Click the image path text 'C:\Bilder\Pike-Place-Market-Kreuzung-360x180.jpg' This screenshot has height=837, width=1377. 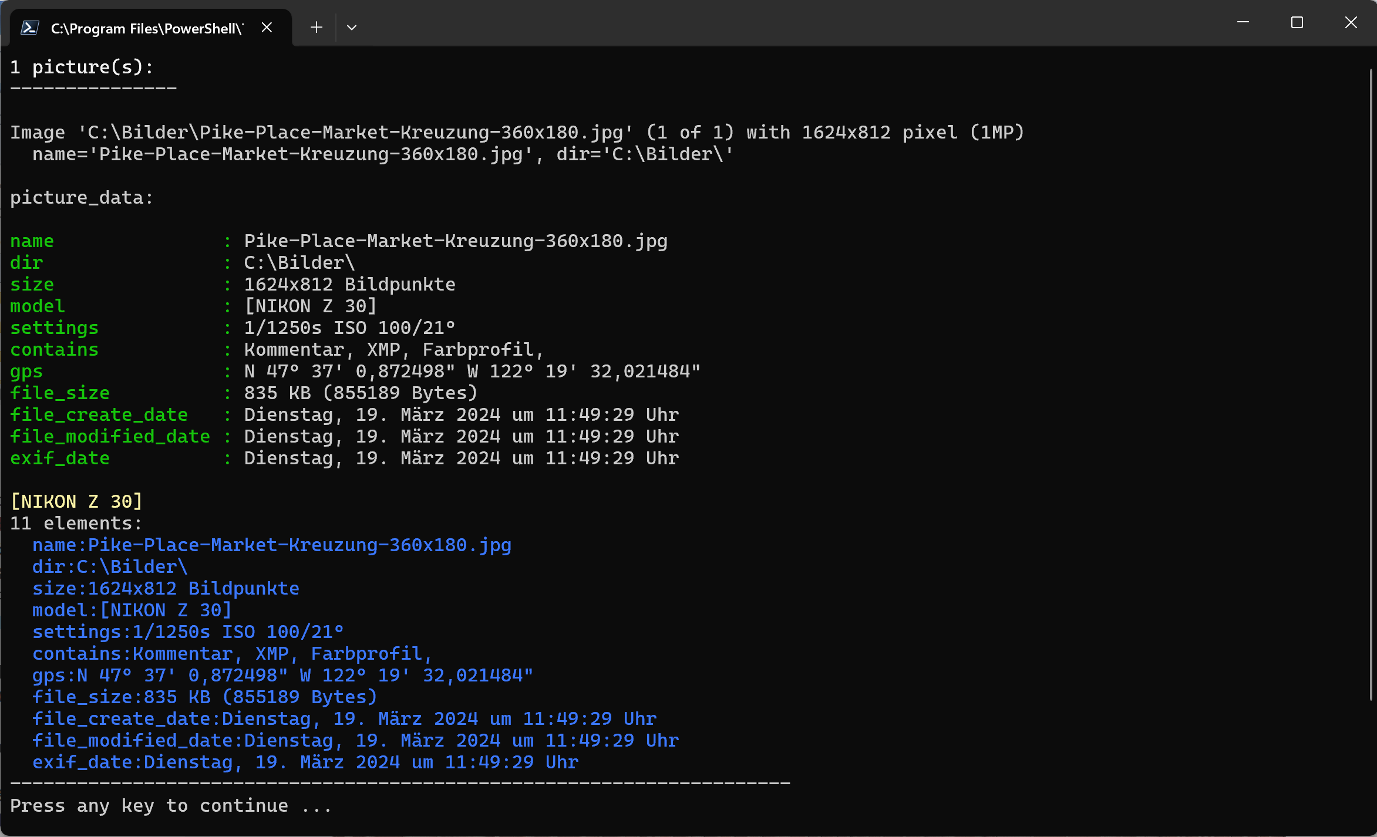[x=355, y=133]
